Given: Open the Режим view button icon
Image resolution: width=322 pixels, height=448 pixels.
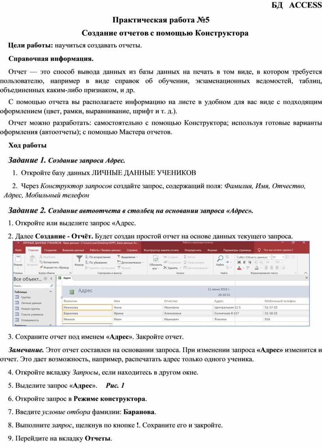Looking at the screenshot, I should [18, 259].
